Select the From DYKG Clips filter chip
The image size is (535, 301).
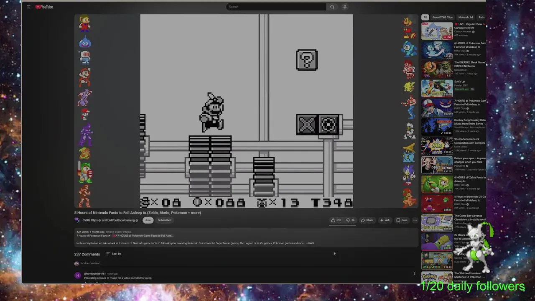[x=442, y=17]
